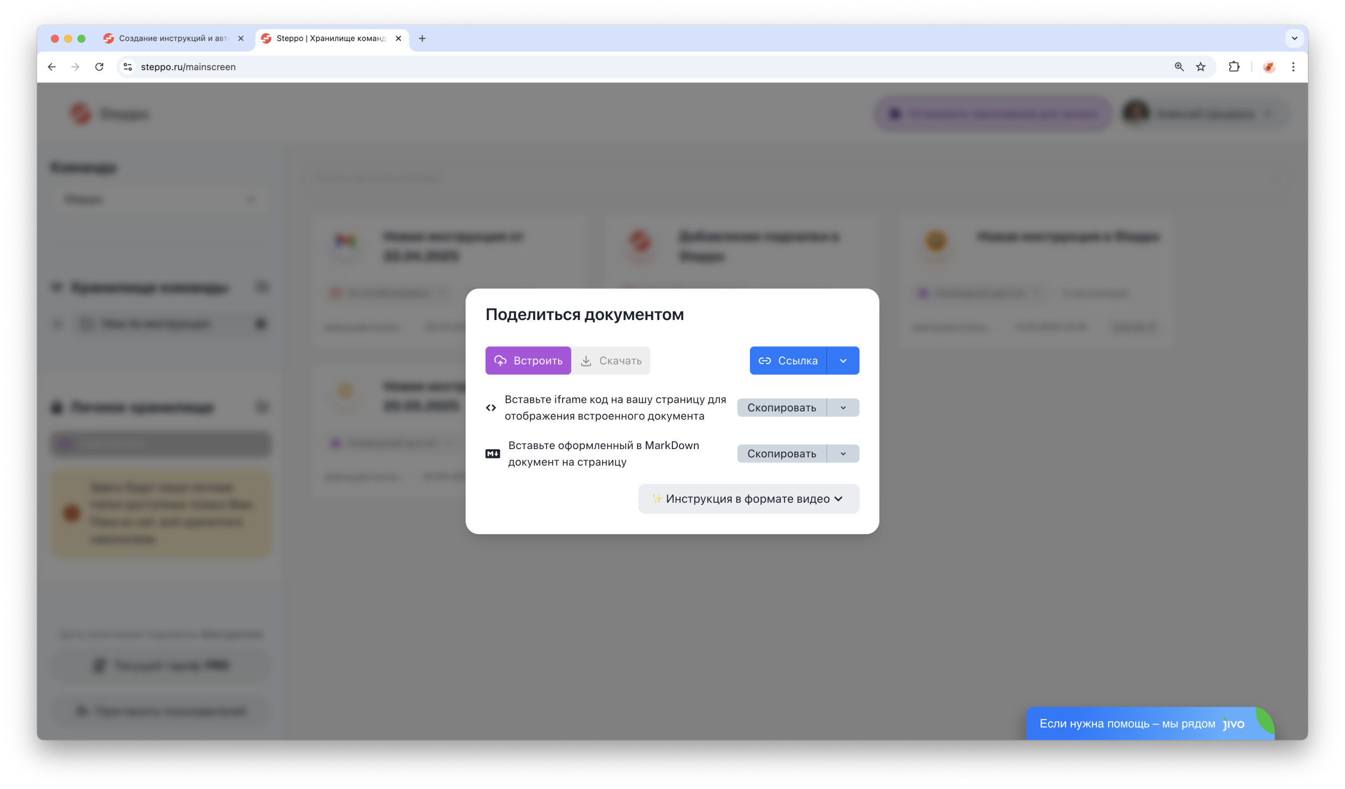Open Chrome three-dot menu
The width and height of the screenshot is (1345, 789).
[x=1293, y=67]
